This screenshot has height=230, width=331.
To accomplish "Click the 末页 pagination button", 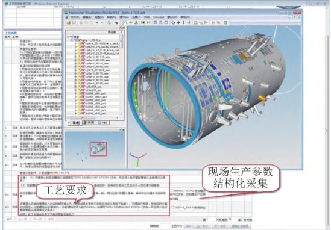I will (x=51, y=219).
